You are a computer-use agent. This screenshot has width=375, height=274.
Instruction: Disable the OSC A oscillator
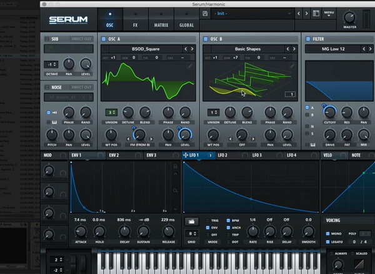click(x=104, y=39)
